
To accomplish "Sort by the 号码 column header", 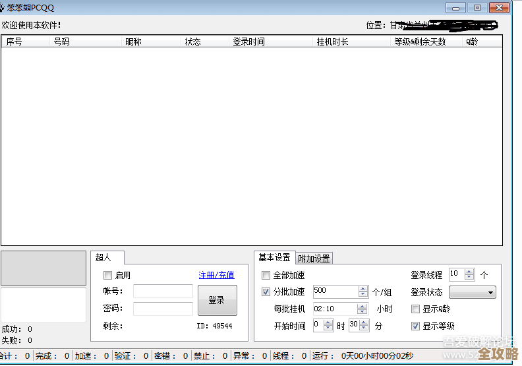I will 86,42.
